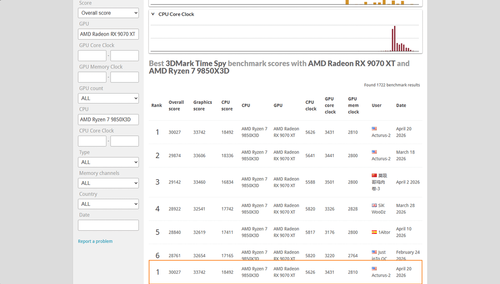Screen dimensions: 500x284
Task: Click the Spain flag beside 1Aitor
Action: pos(374,232)
